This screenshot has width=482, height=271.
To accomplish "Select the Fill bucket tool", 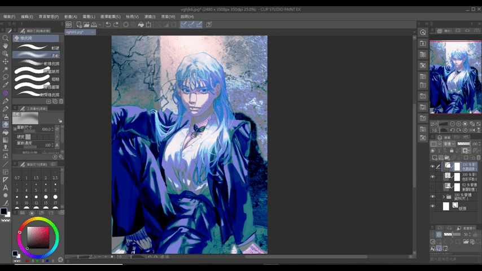I will click(5, 132).
